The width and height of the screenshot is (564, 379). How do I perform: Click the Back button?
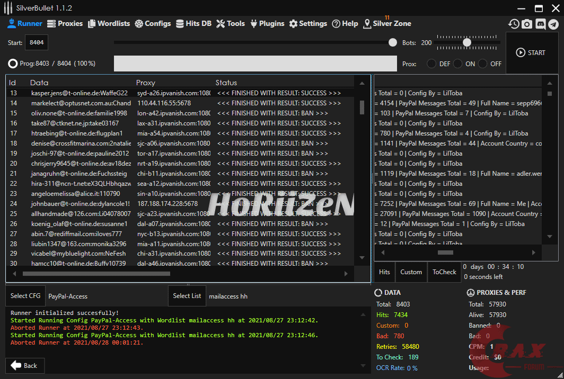[25, 366]
